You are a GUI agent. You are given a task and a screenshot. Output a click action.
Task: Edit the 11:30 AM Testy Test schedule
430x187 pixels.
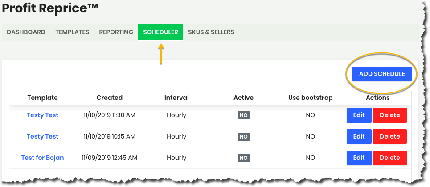point(359,115)
